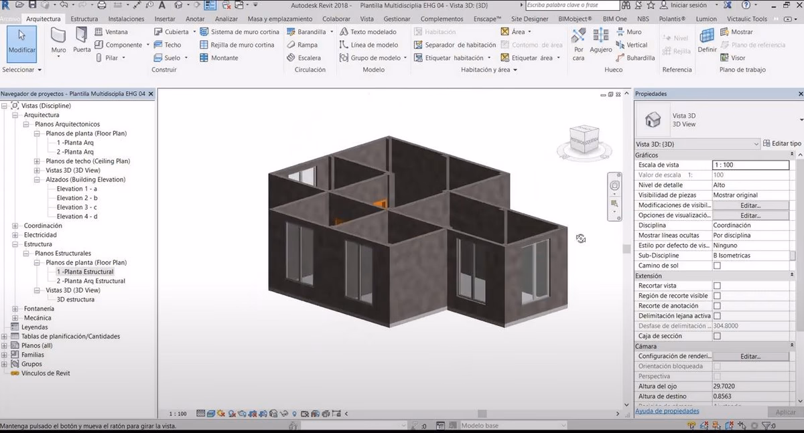The height and width of the screenshot is (433, 804).
Task: Expand the Coordinación node in project browser
Action: [x=15, y=226]
